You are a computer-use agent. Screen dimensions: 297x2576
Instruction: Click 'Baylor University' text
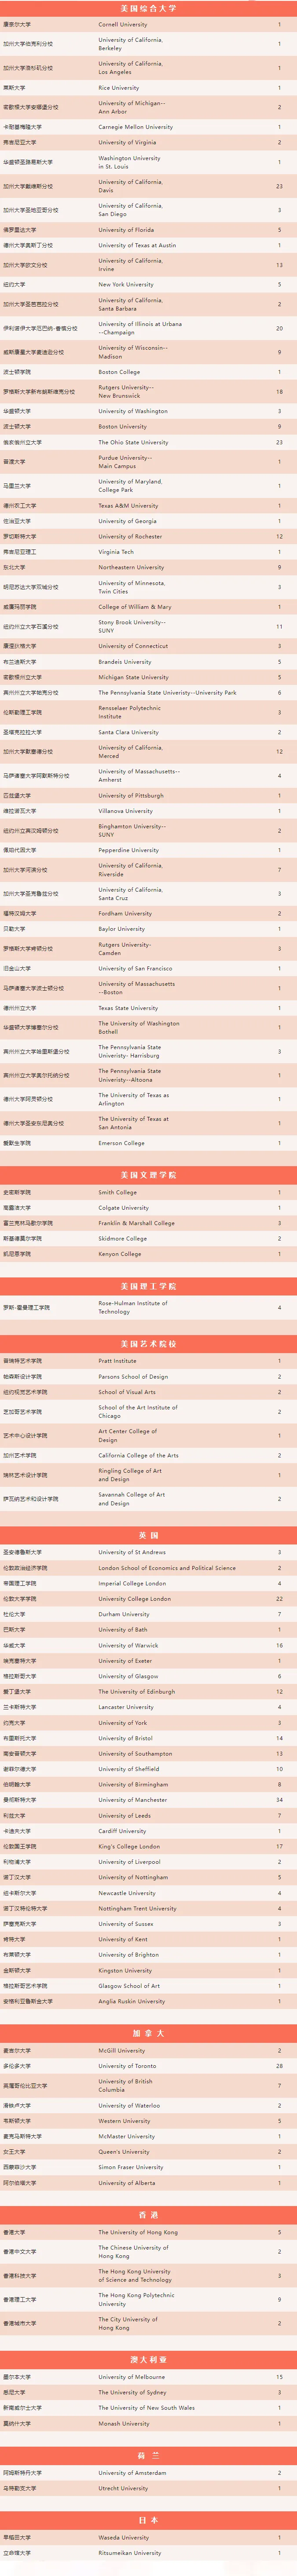[121, 929]
